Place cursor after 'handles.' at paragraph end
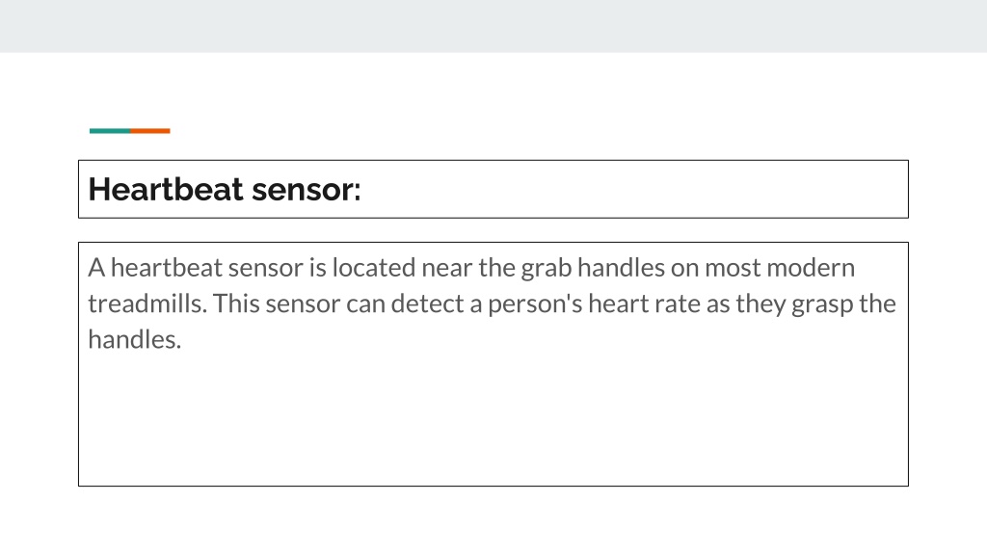 [x=182, y=340]
